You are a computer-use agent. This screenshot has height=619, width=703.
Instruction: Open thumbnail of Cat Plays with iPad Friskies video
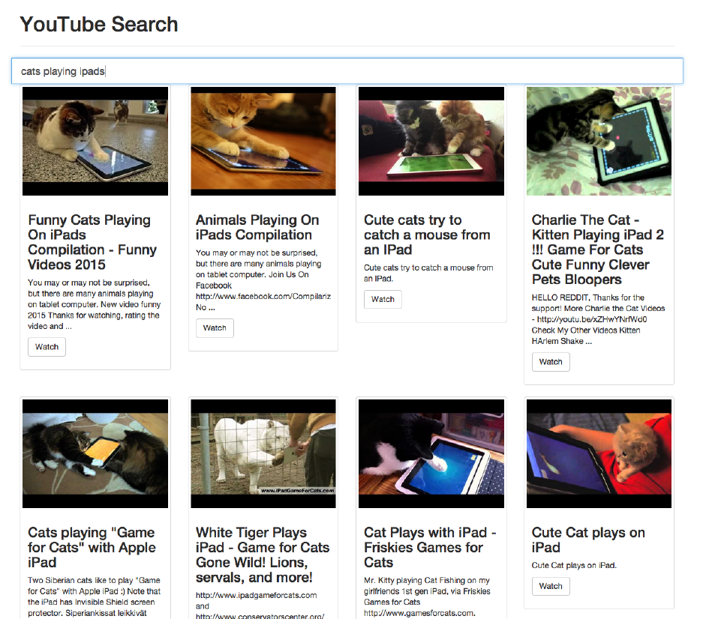pyautogui.click(x=431, y=453)
